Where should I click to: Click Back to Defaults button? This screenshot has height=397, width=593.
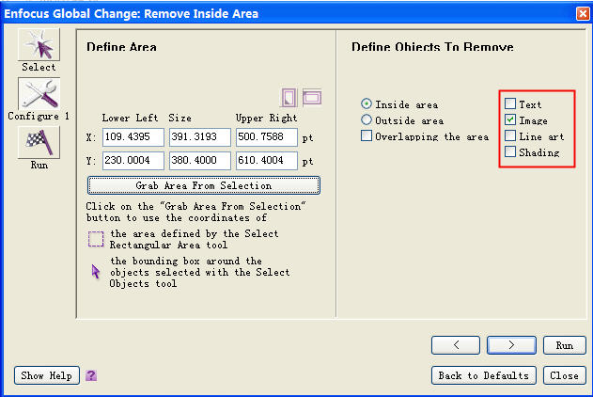[x=484, y=375]
